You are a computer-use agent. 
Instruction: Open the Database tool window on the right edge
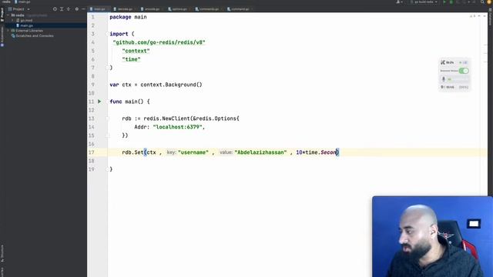(490, 17)
